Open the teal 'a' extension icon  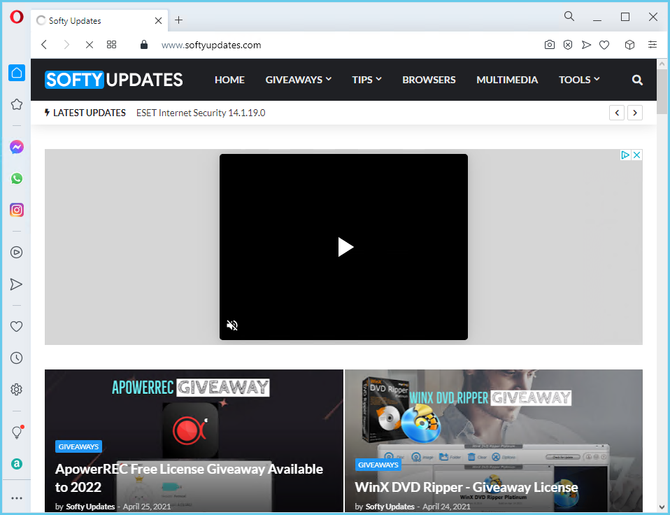(x=17, y=464)
